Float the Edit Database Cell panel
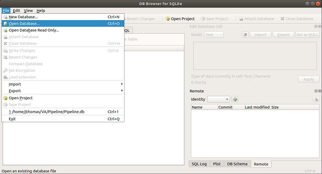Screen dimensions: 322x174 click(x=316, y=26)
